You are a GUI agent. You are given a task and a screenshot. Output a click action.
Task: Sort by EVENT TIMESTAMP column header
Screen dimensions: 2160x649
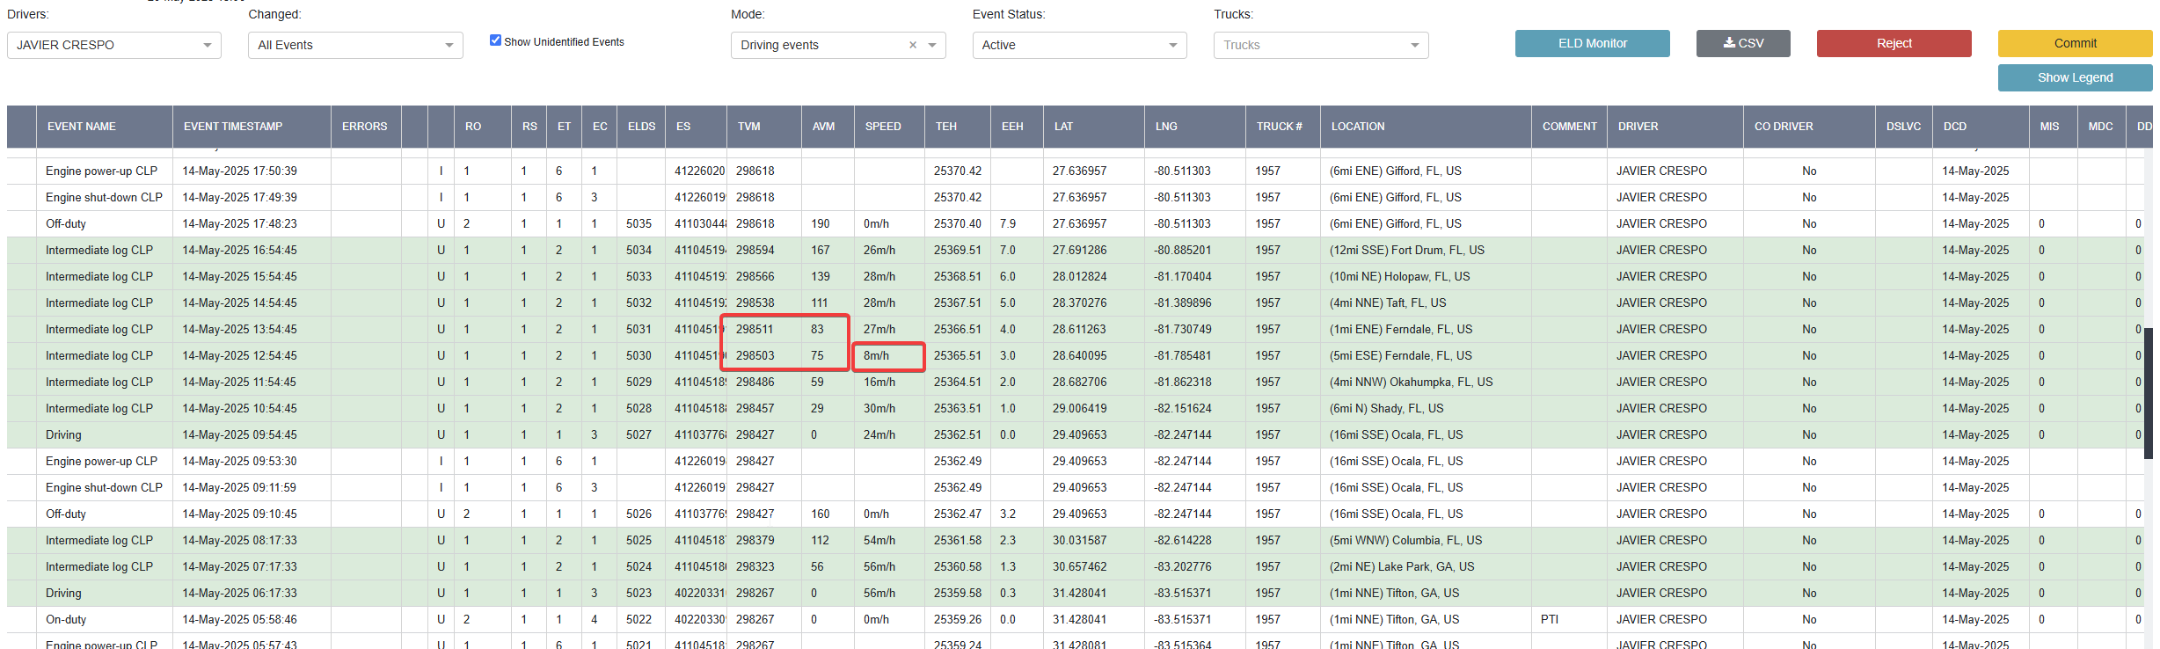tap(233, 127)
